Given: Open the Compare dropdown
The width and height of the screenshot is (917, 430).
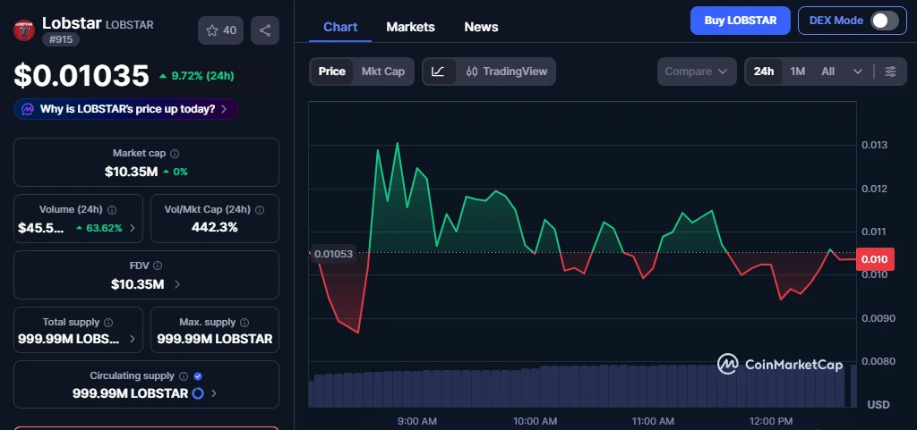Looking at the screenshot, I should 697,72.
